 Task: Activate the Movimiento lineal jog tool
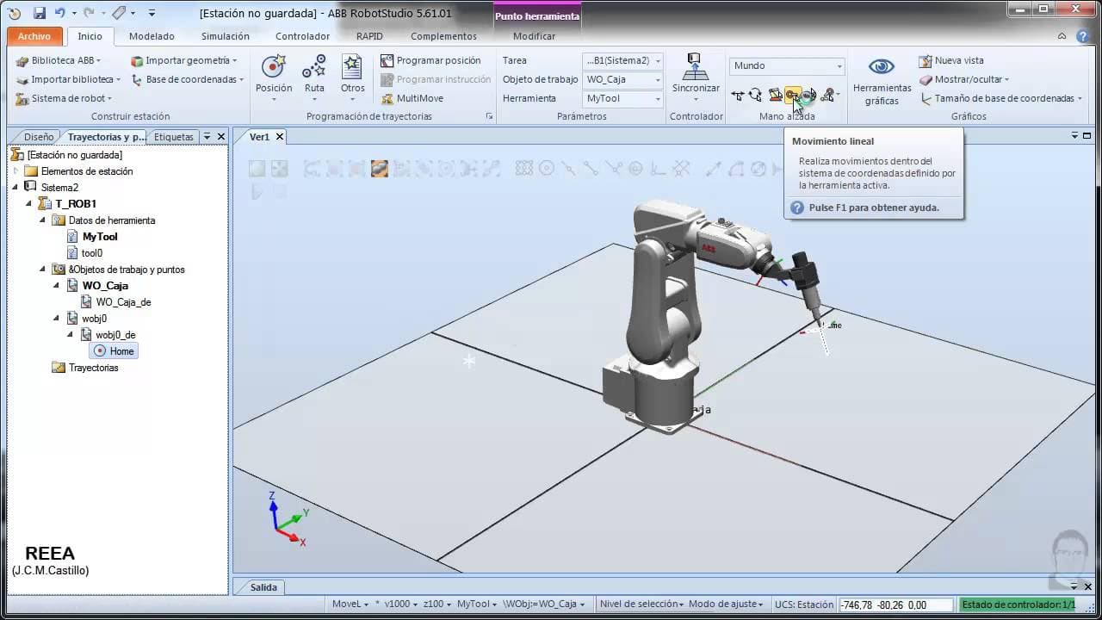click(793, 95)
